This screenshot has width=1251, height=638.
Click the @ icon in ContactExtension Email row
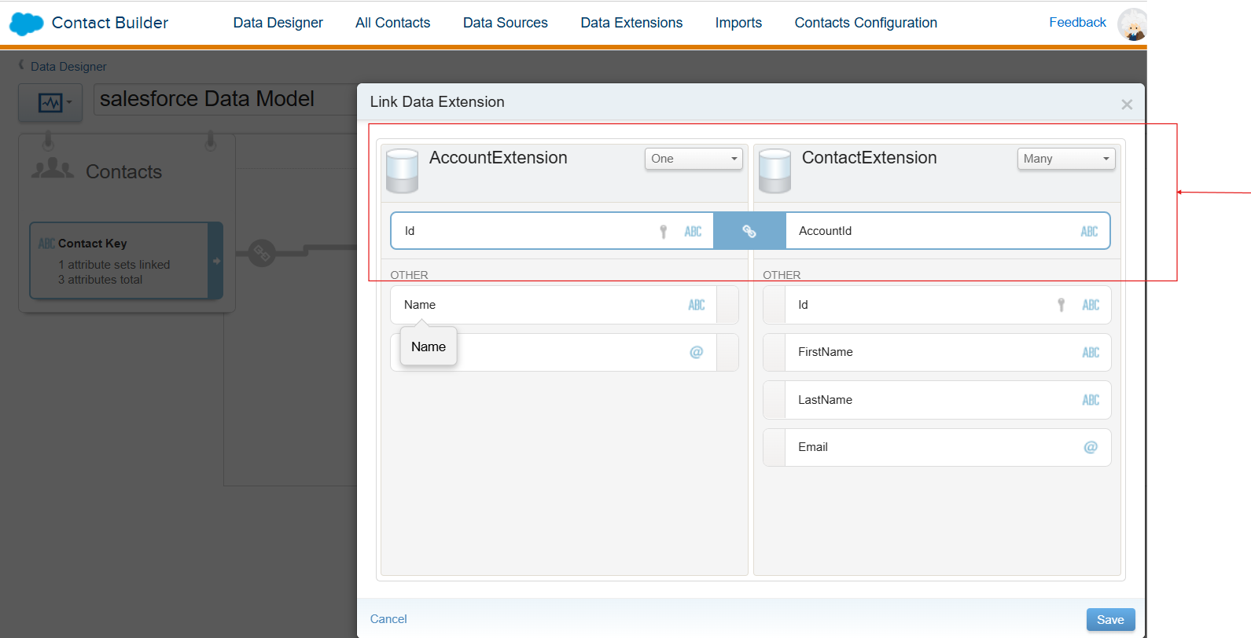click(x=1090, y=447)
